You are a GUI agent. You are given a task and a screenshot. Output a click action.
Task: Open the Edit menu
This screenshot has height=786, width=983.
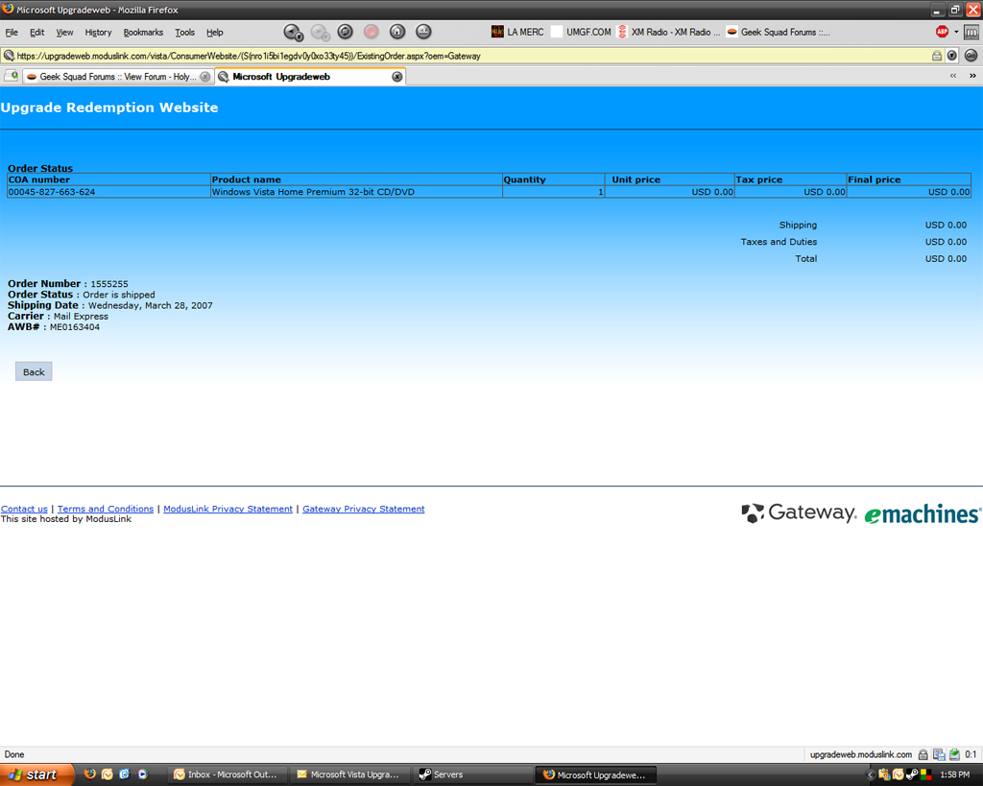(x=37, y=33)
